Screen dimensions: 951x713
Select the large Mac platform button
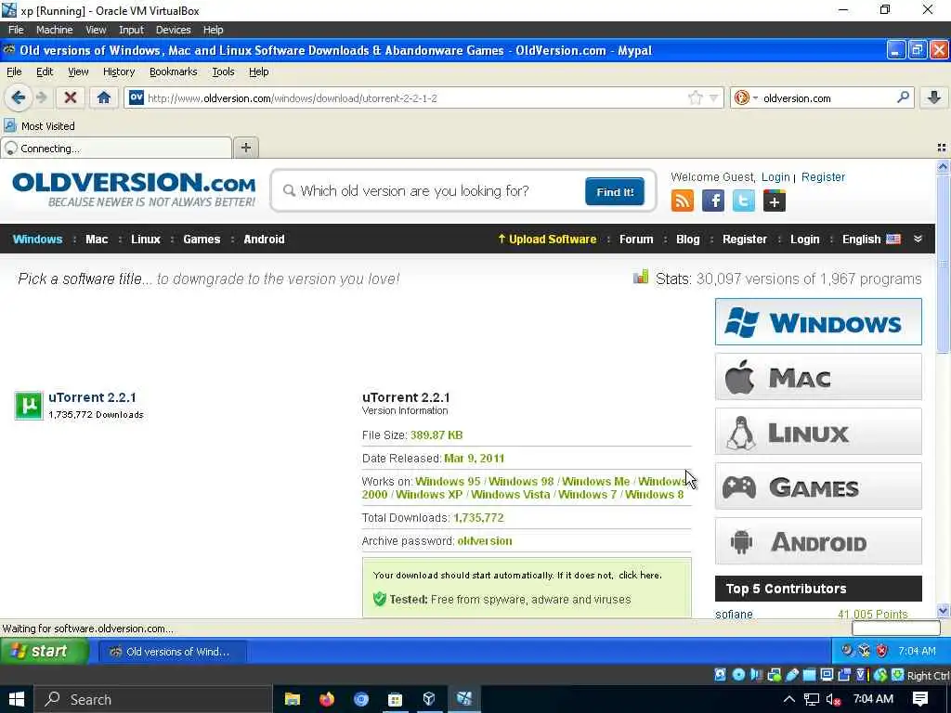(818, 377)
